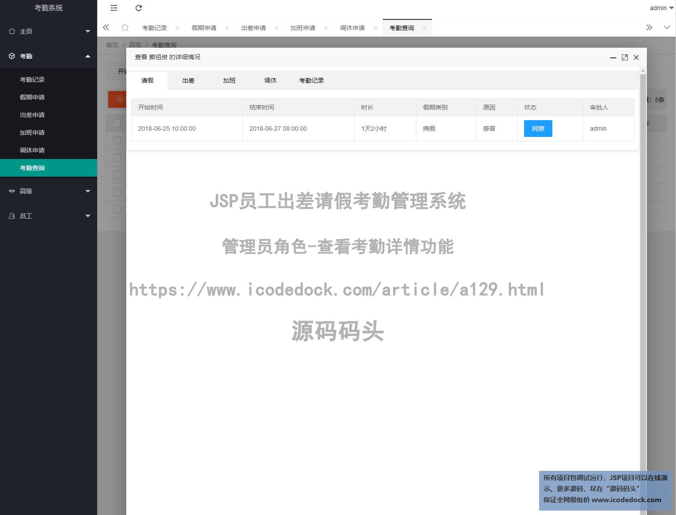
Task: Close the 加班申请 tab
Action: pos(326,28)
